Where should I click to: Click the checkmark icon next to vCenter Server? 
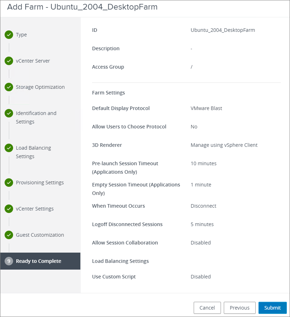(9, 61)
